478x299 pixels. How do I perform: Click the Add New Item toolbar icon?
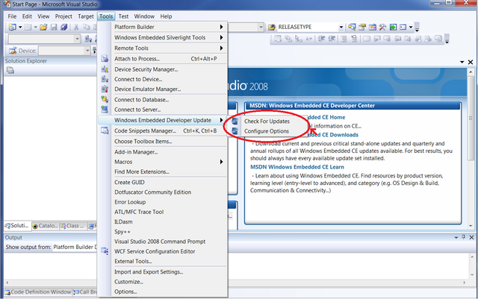28,27
